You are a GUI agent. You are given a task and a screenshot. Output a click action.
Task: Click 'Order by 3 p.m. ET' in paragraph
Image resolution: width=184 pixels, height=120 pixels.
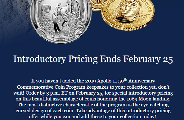click(x=47, y=93)
